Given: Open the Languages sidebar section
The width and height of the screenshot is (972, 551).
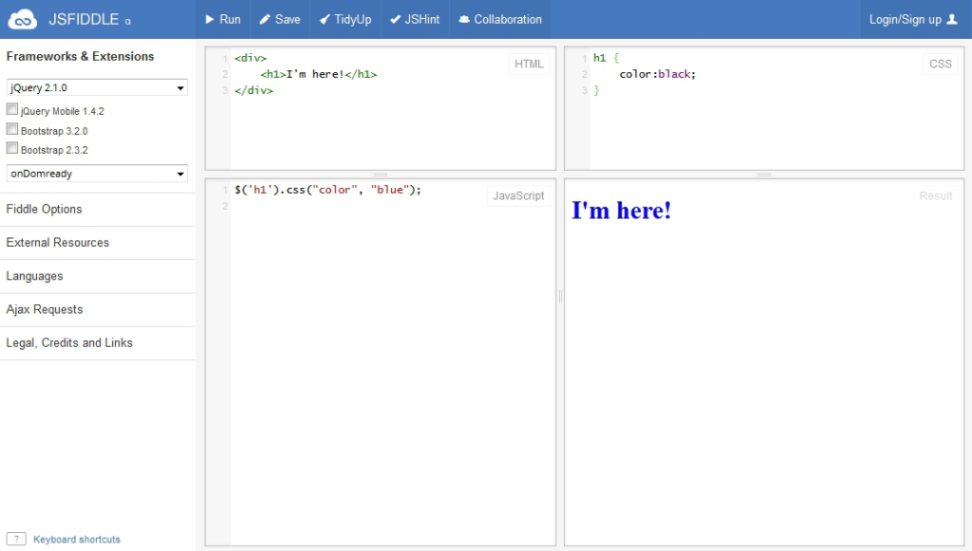Looking at the screenshot, I should (x=35, y=276).
